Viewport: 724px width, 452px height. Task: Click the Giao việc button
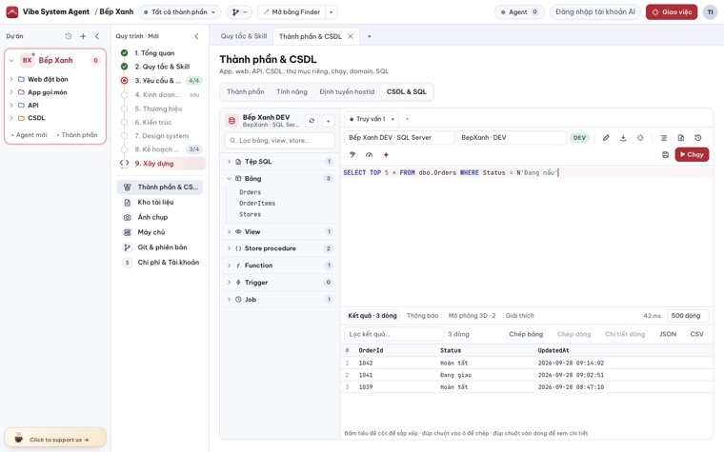pyautogui.click(x=672, y=12)
